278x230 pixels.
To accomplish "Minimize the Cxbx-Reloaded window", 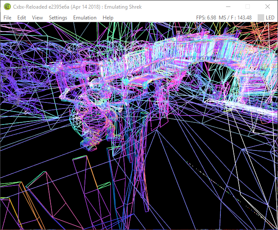I will click(x=228, y=7).
